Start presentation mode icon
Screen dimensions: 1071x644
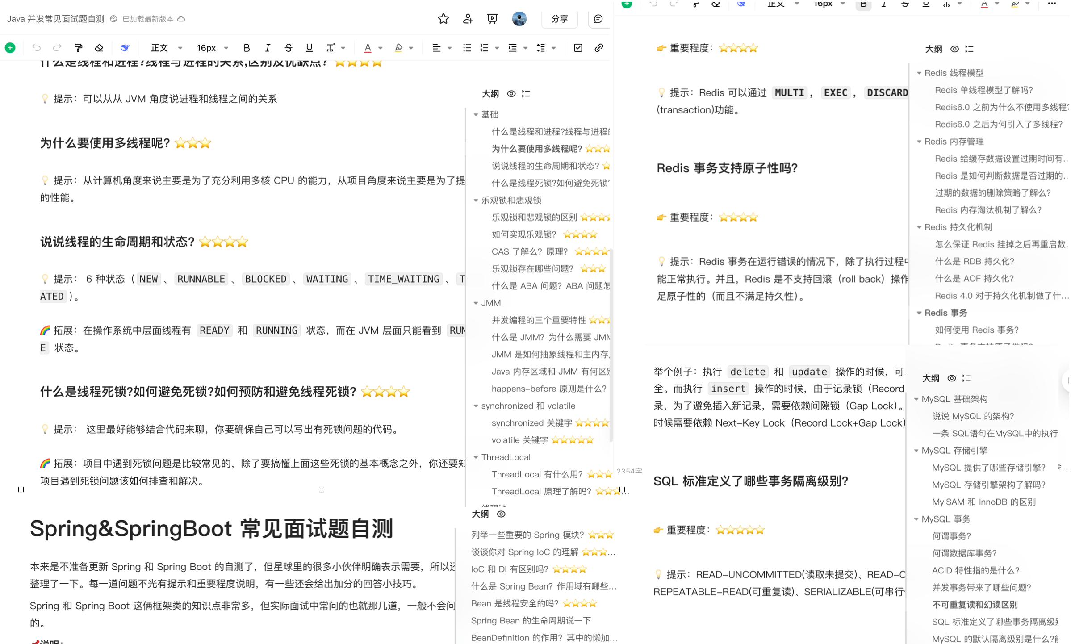(x=492, y=19)
